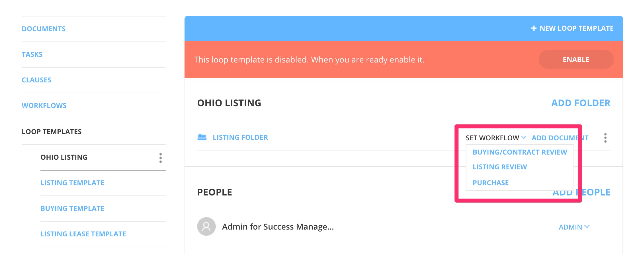Image resolution: width=643 pixels, height=254 pixels.
Task: Select BUYING/CONTRACT REVIEW from the workflow dropdown
Action: click(x=520, y=152)
